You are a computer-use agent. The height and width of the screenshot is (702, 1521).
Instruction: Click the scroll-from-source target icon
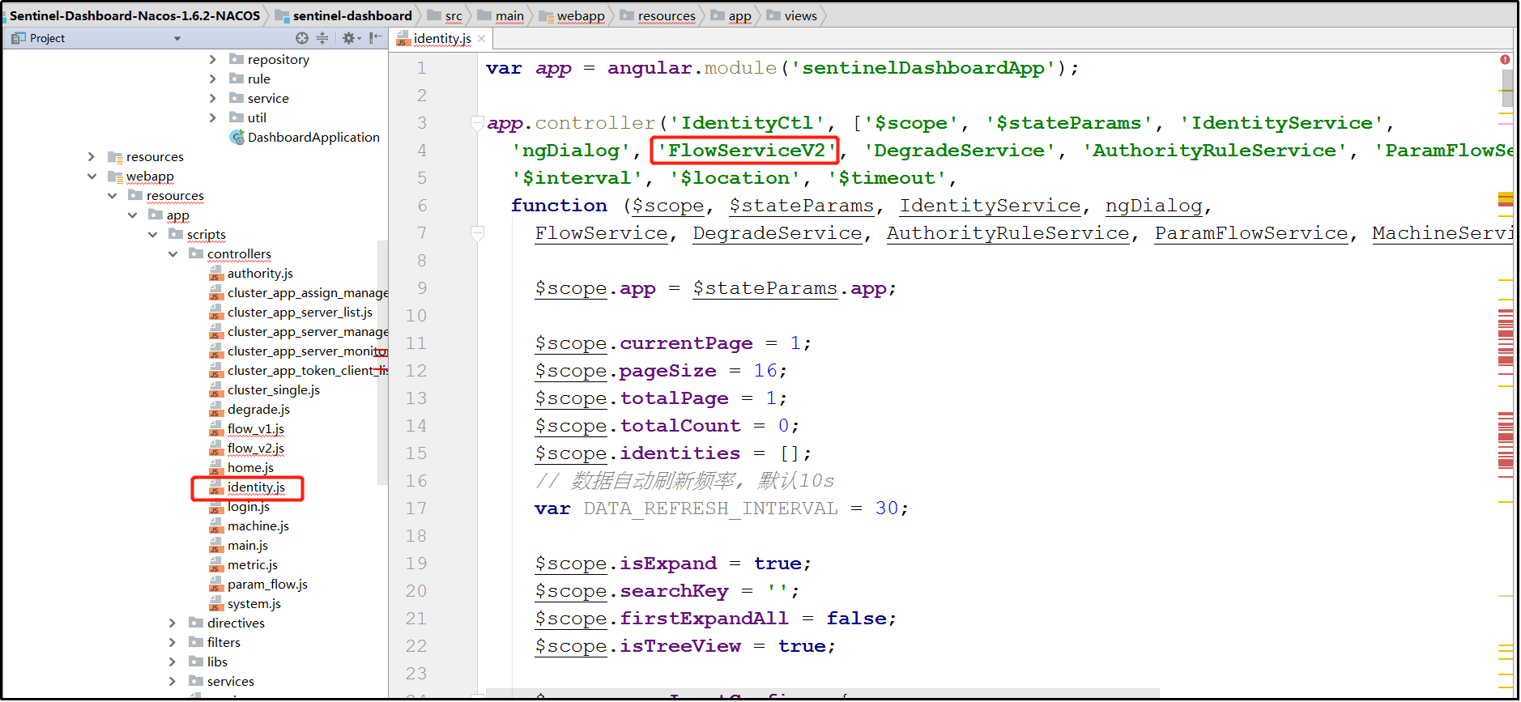302,38
